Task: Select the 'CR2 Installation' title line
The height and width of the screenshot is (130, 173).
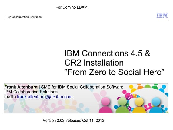Action: 94,63
